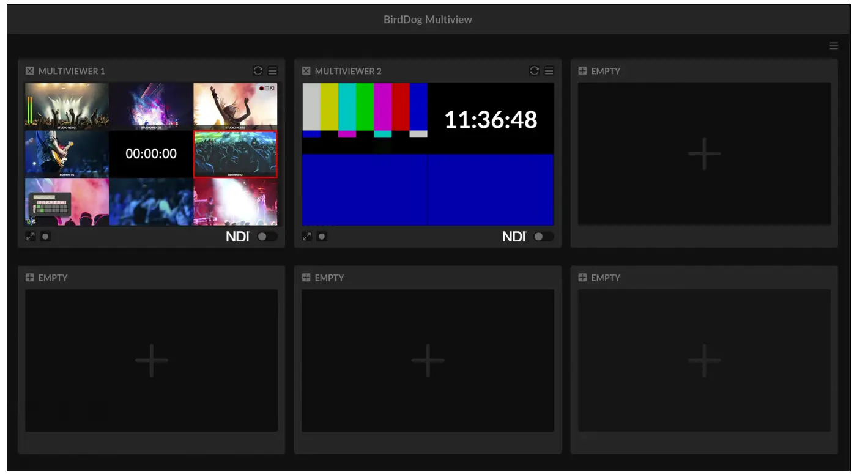Close Multiviewer 2 with its X icon
This screenshot has width=857, height=475.
[x=306, y=71]
